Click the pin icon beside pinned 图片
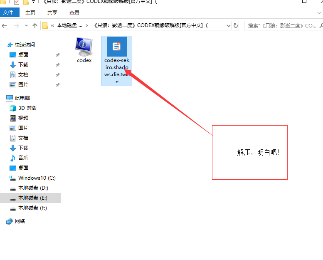The width and height of the screenshot is (323, 260). (x=58, y=85)
